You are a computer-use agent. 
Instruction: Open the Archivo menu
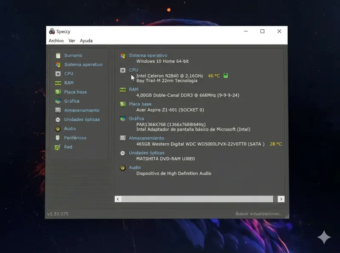coord(56,41)
